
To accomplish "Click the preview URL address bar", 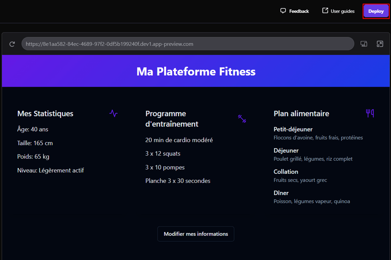I will (x=188, y=44).
